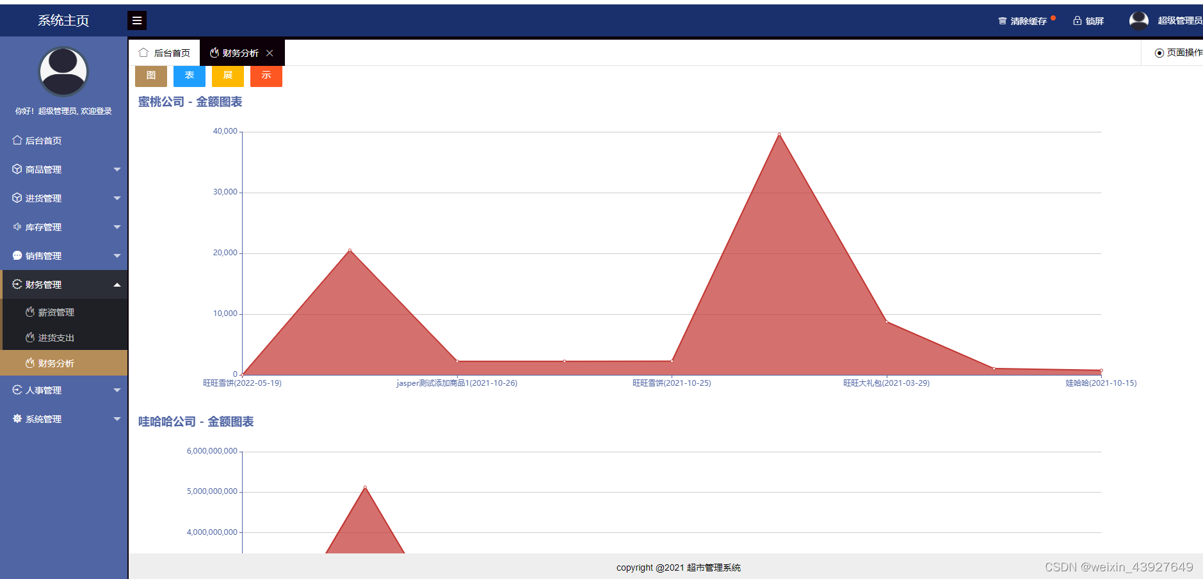Image resolution: width=1203 pixels, height=579 pixels.
Task: Click the 清除缓存 link
Action: (x=1028, y=21)
